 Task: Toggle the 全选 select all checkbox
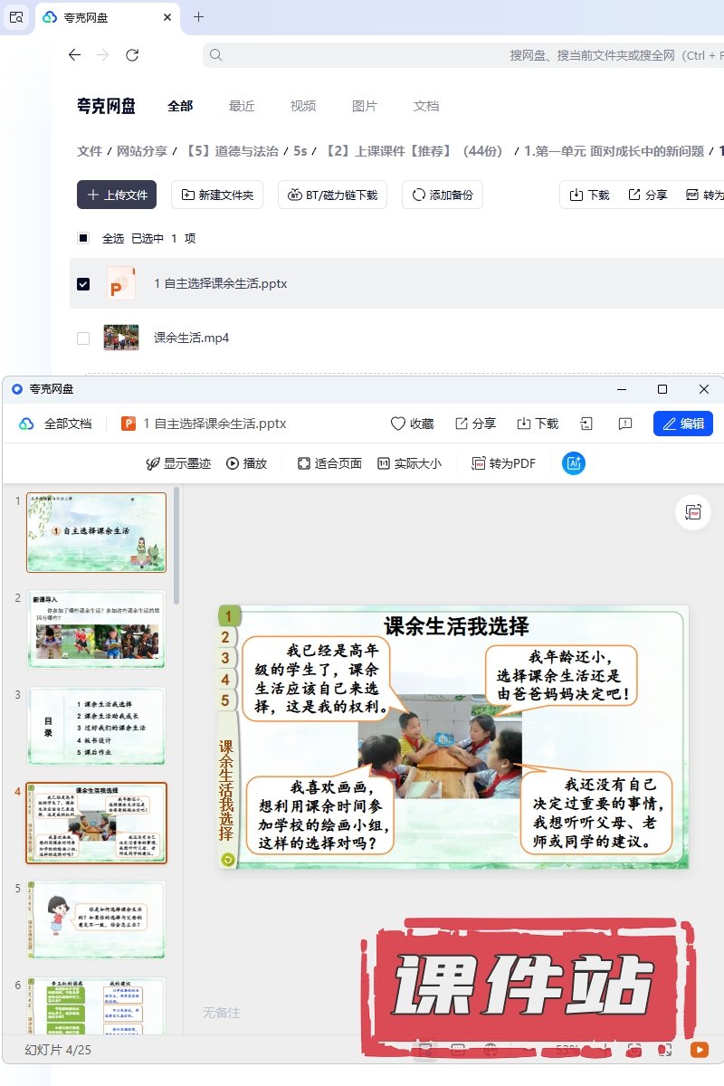click(83, 239)
